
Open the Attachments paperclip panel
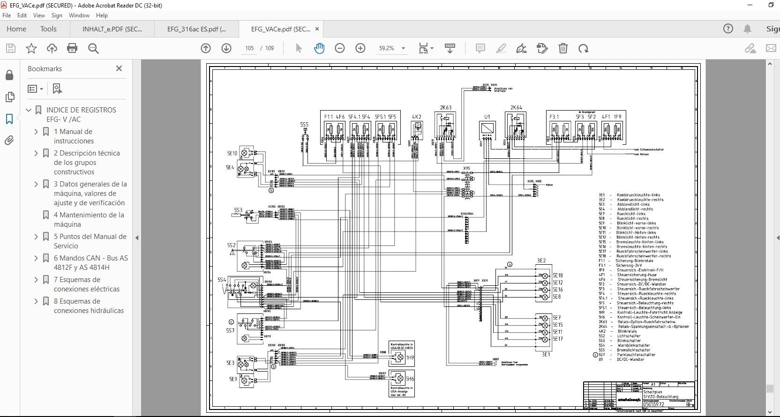9,141
